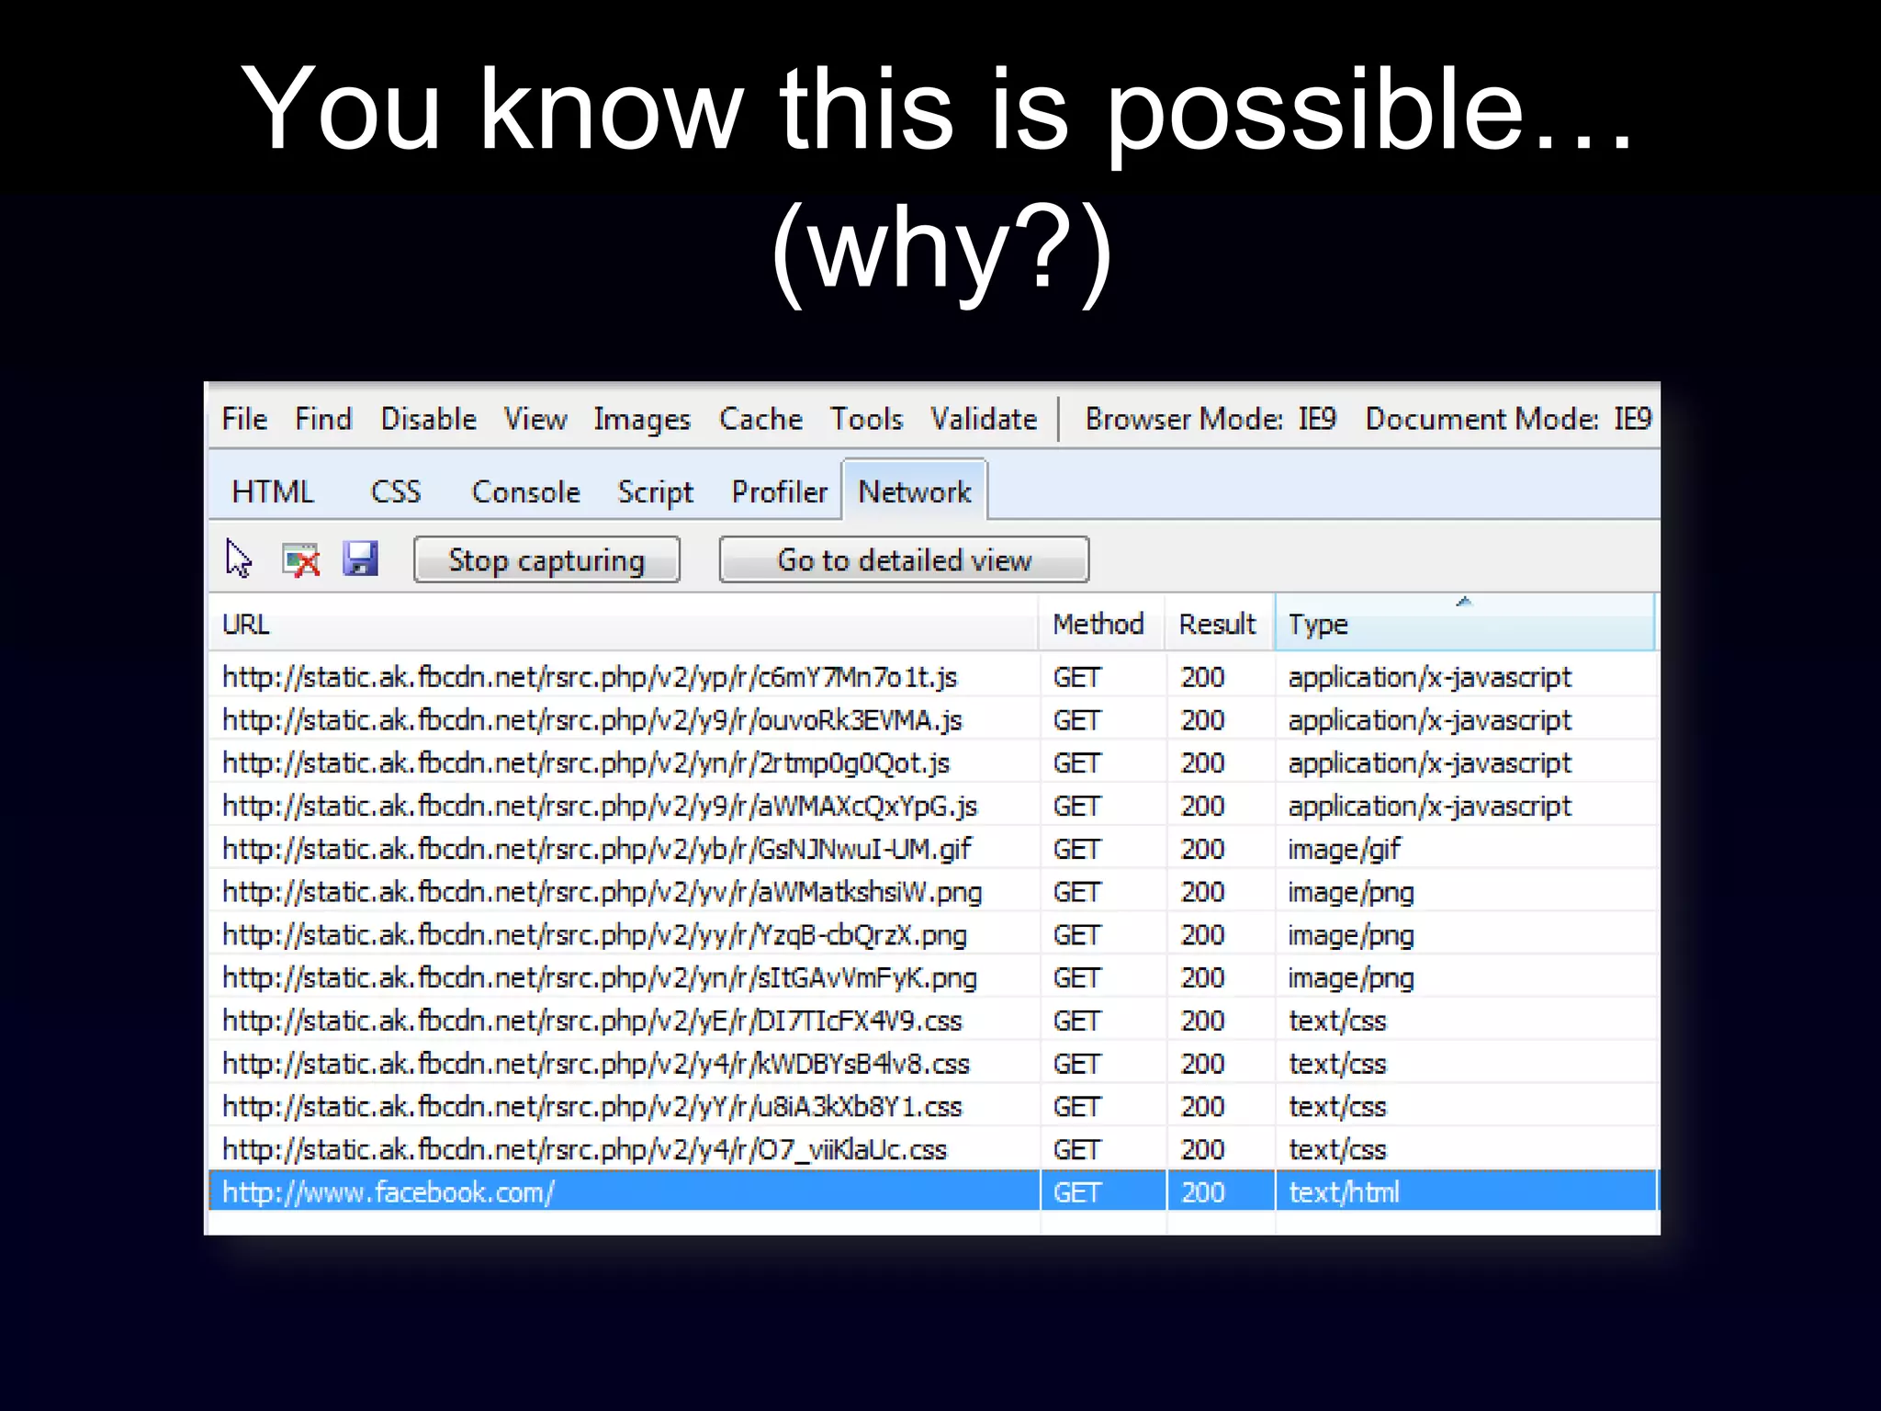Open the Cache menu
The width and height of the screenshot is (1881, 1411).
pos(760,419)
